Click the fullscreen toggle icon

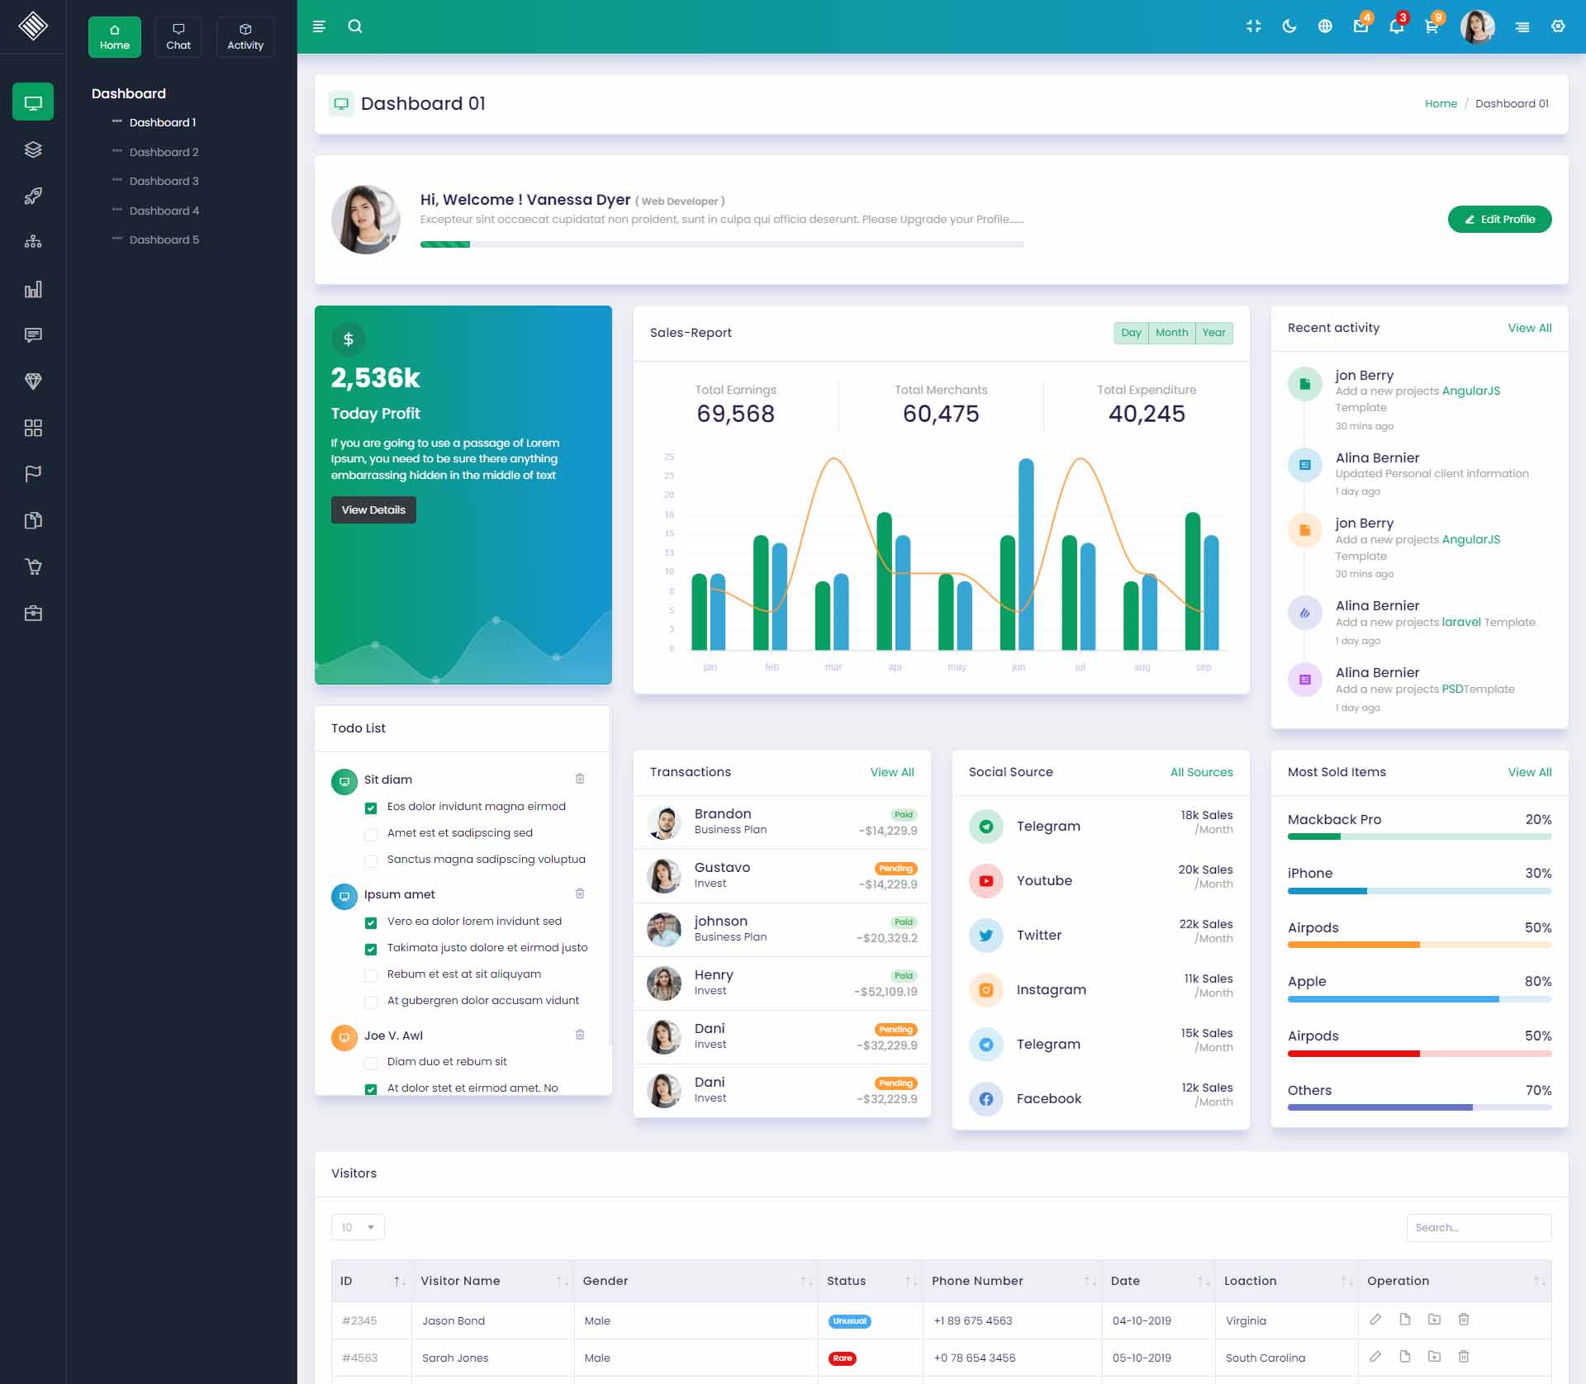(1253, 26)
